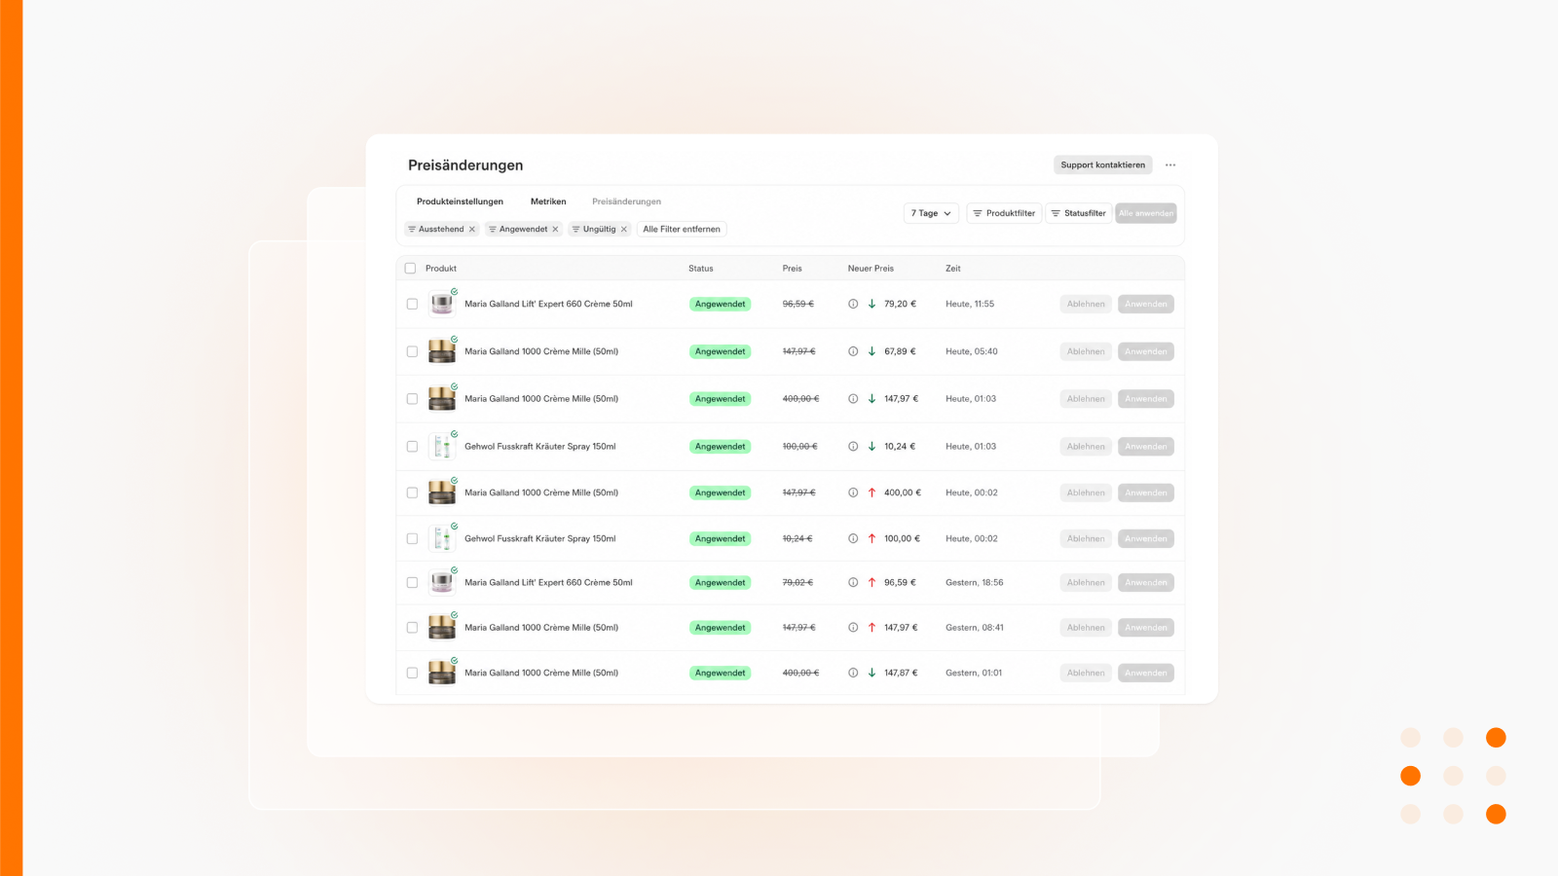Viewport: 1558px width, 876px height.
Task: Click the Status column header
Action: [701, 269]
